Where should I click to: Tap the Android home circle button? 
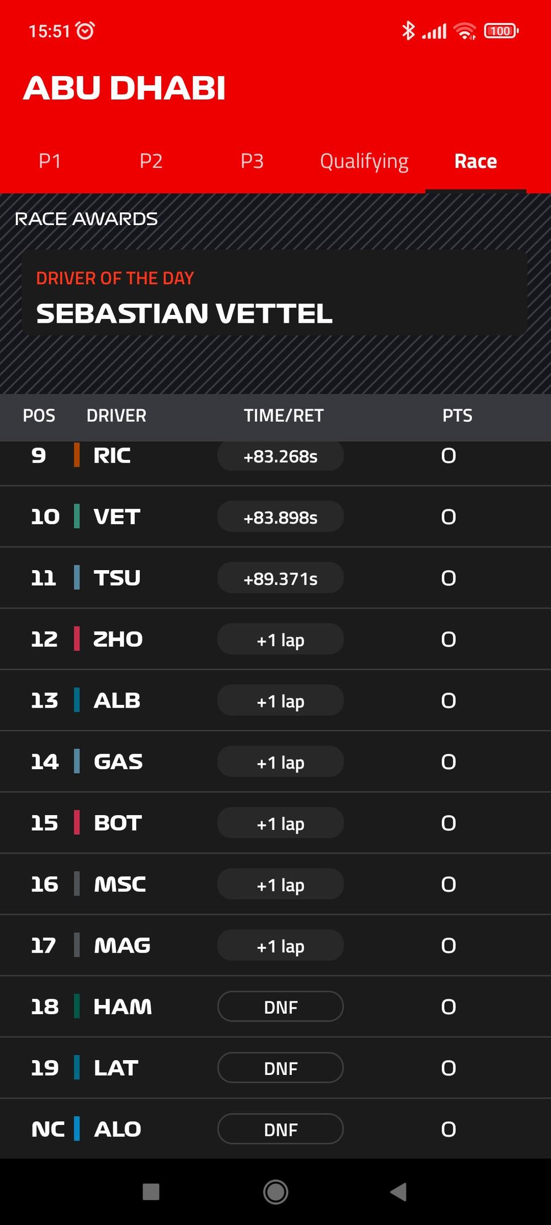click(275, 1191)
